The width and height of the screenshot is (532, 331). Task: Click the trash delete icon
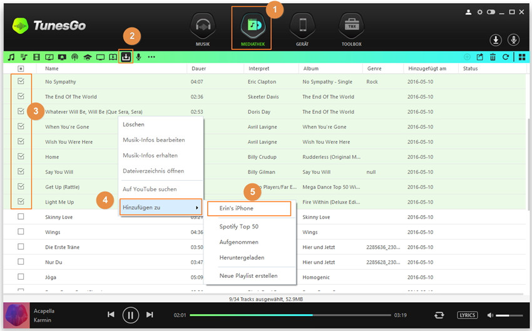click(x=493, y=57)
